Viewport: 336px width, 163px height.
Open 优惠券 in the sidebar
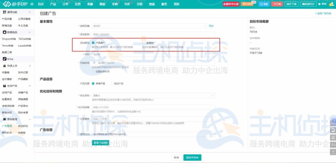coord(22,132)
